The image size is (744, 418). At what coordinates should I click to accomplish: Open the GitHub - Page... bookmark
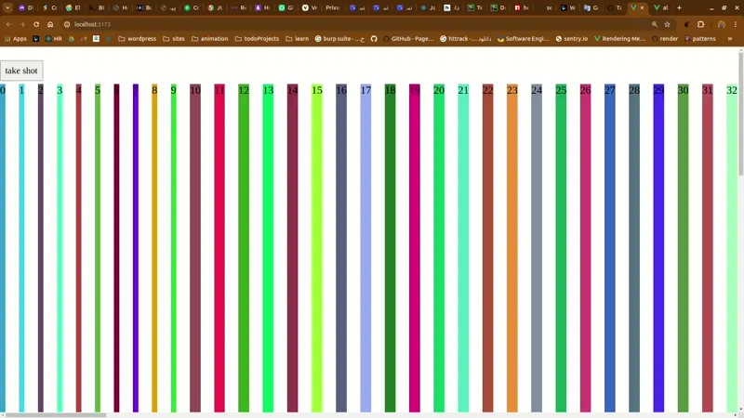tap(408, 39)
